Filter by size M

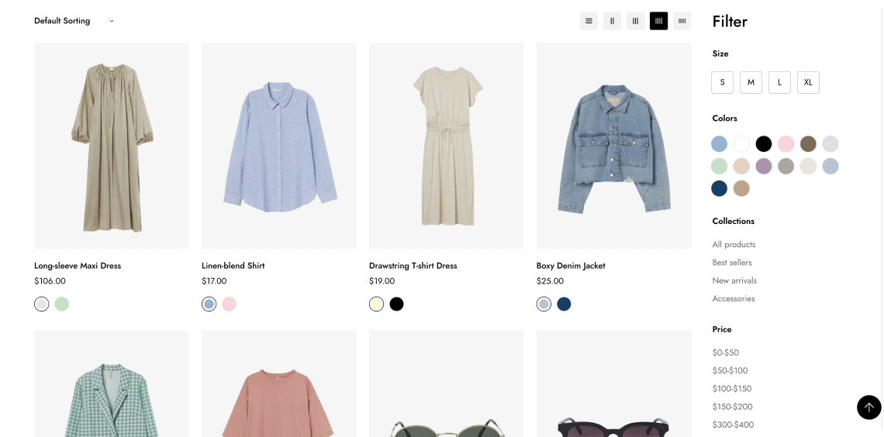click(751, 82)
